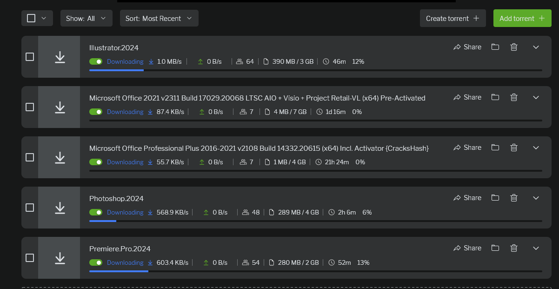Click 568.9 KB/s speed value
559x289 pixels.
click(x=173, y=212)
